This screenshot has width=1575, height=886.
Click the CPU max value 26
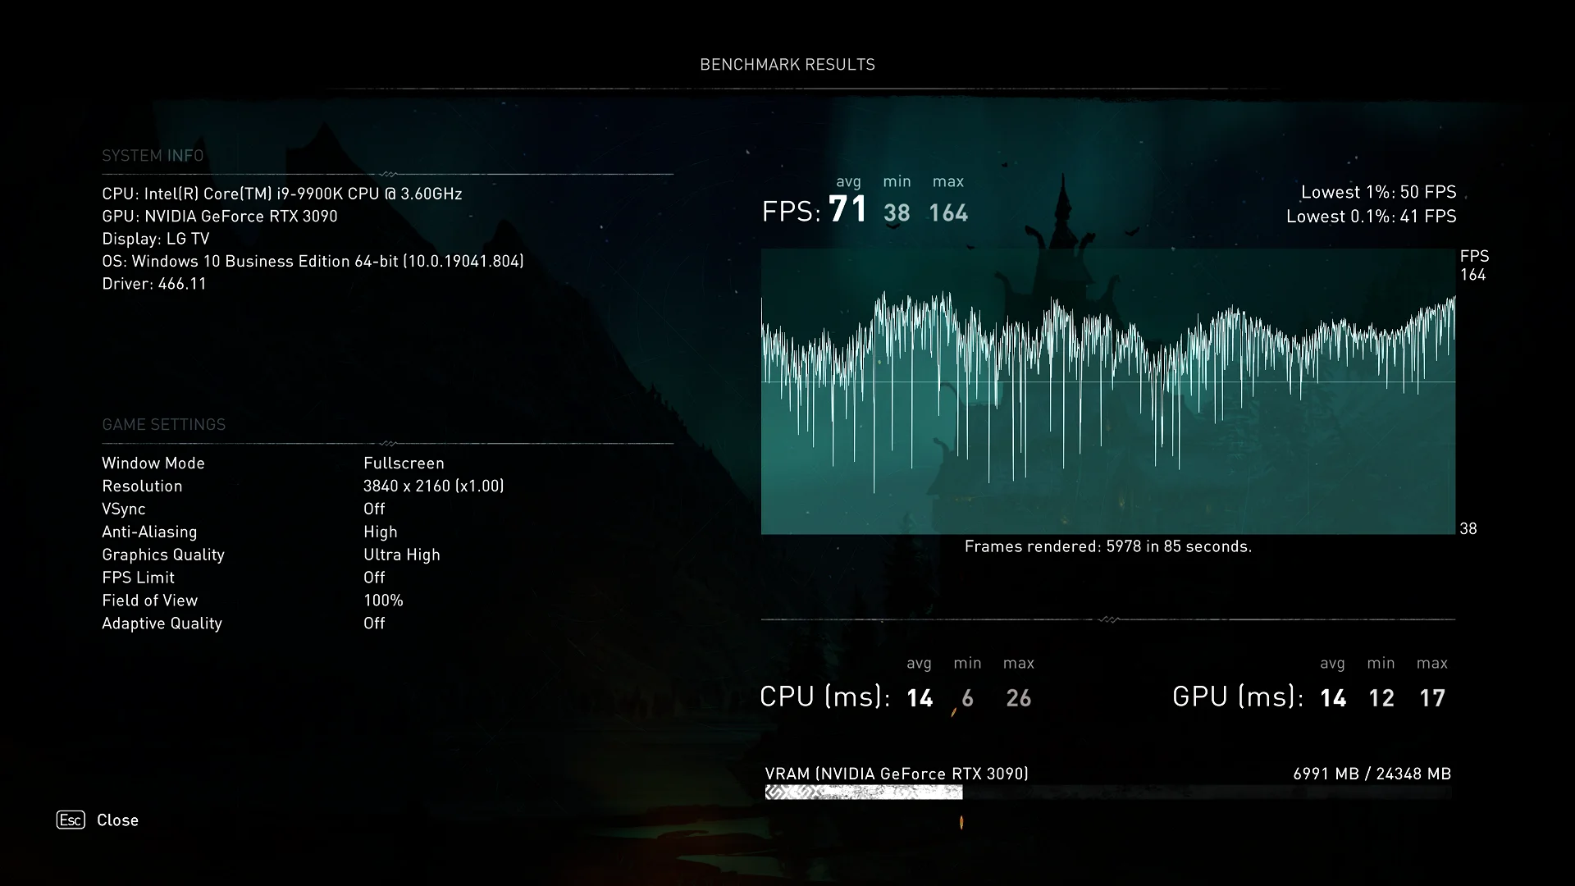tap(1019, 698)
